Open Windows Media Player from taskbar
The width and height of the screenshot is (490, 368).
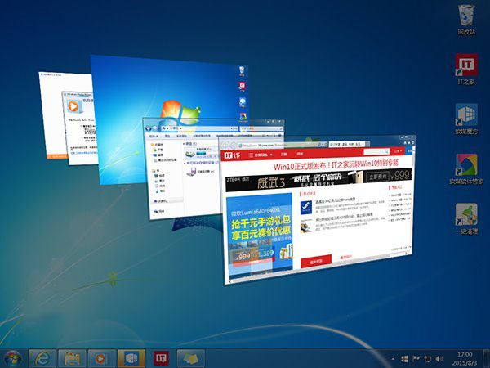(x=101, y=358)
